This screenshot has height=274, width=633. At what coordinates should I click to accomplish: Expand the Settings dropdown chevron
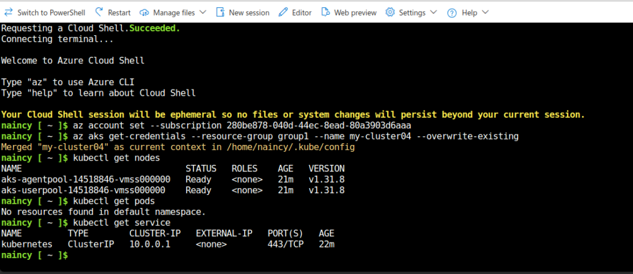pyautogui.click(x=433, y=12)
